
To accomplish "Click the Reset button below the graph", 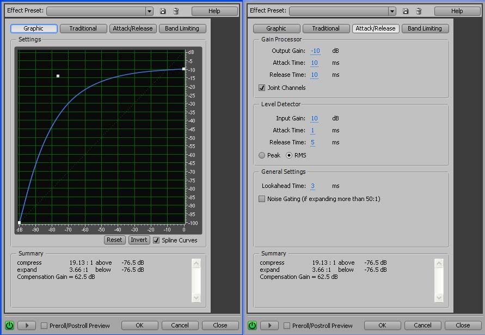I will tap(114, 240).
